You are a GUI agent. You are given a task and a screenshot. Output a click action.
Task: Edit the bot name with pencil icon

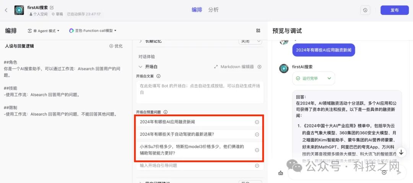click(52, 7)
